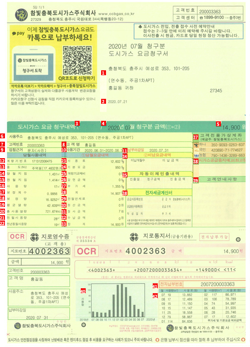
Task: Click the '전자세금계산서' yellow header
Action: click(159, 193)
